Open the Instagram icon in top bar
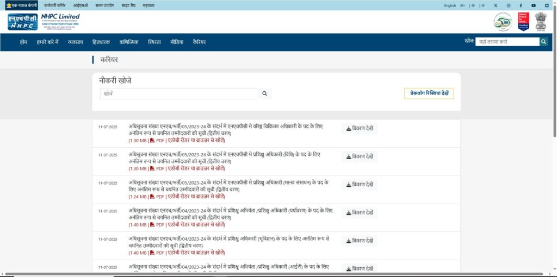The height and width of the screenshot is (277, 557). coord(509,5)
